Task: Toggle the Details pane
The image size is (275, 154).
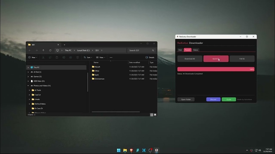Action: pos(150,58)
